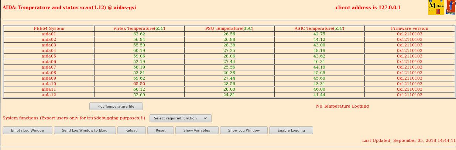This screenshot has width=456, height=150.
Task: Select the aida01 system row label
Action: [x=49, y=34]
